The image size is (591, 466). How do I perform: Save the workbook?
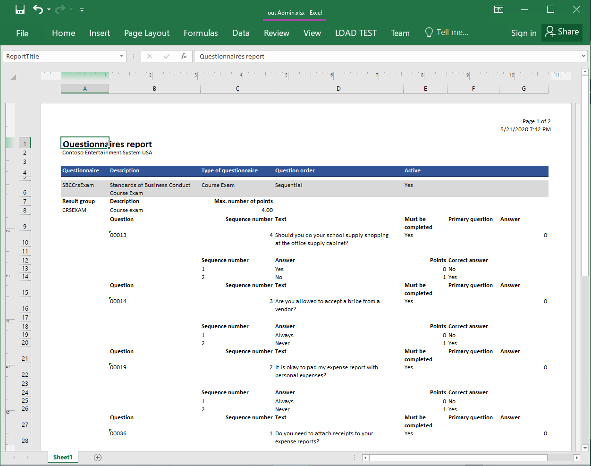pyautogui.click(x=19, y=8)
